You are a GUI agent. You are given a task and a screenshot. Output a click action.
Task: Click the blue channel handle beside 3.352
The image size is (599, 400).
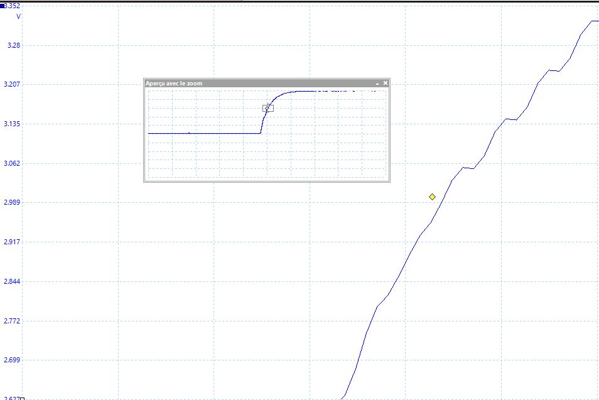coord(3,6)
